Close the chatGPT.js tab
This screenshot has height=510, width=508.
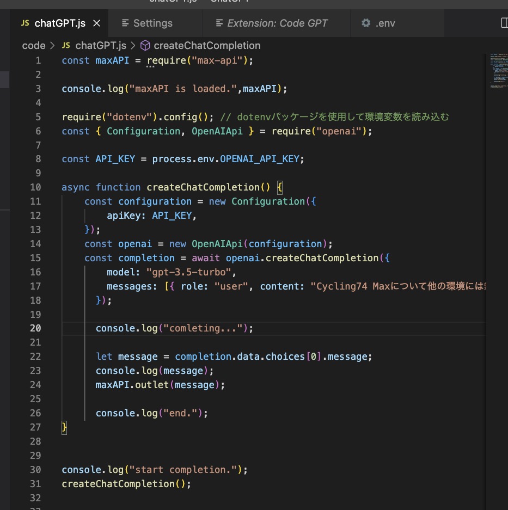point(96,23)
